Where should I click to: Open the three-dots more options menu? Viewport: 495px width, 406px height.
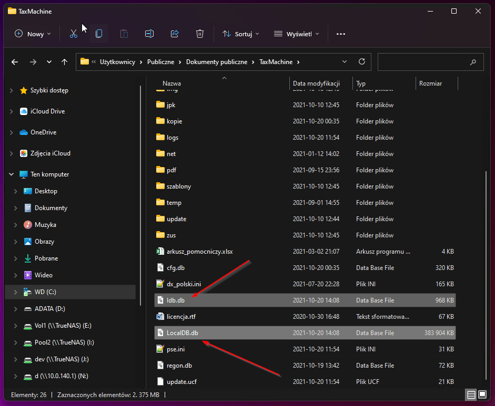pos(341,34)
